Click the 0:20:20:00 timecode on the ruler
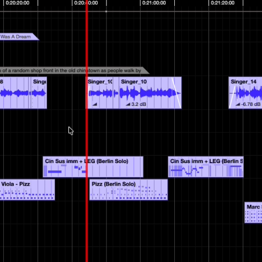Image resolution: width=262 pixels, height=262 pixels. 18,3
